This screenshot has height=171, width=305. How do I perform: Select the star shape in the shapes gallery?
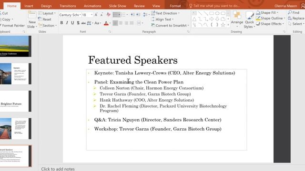223,25
